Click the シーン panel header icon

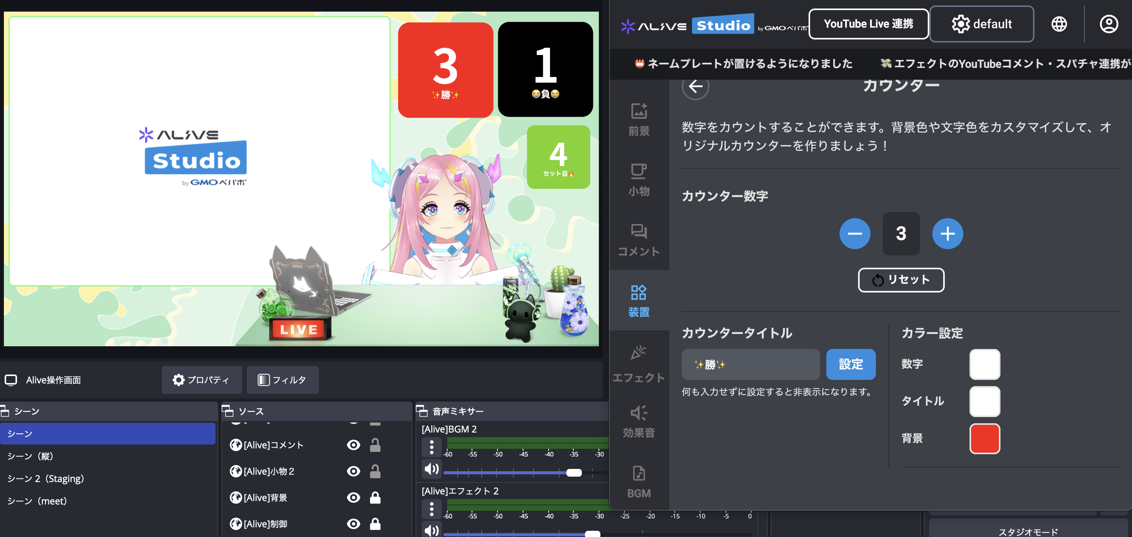[5, 411]
